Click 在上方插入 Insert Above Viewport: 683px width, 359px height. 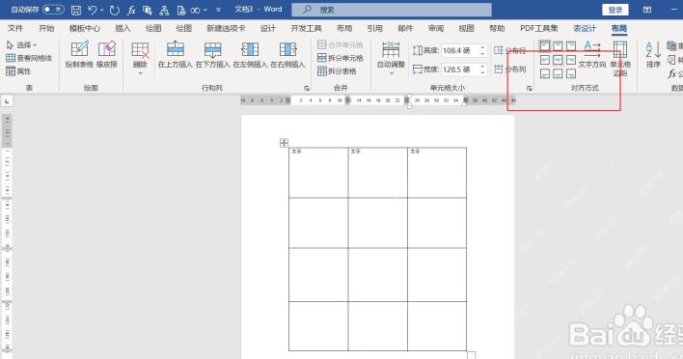point(176,54)
